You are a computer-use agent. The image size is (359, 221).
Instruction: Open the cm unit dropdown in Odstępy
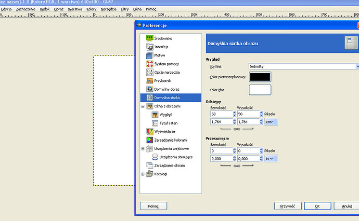click(271, 122)
